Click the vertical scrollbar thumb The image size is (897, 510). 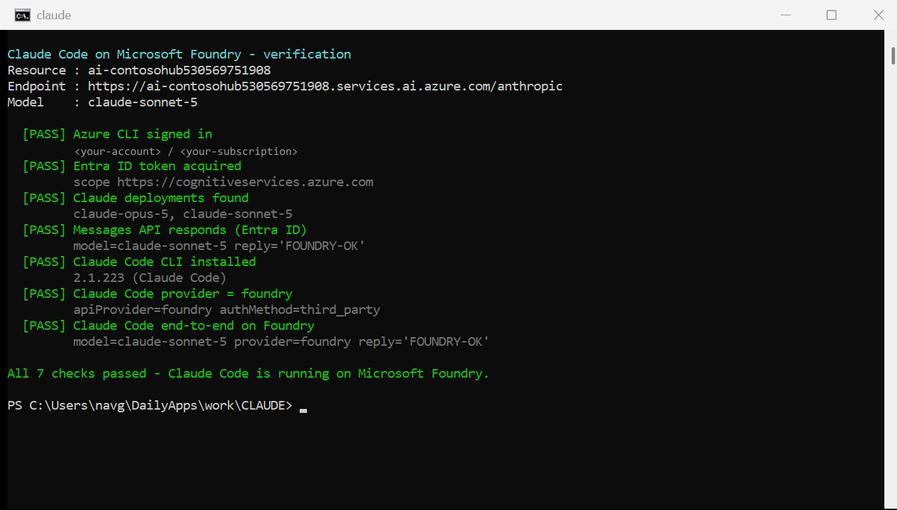click(893, 56)
